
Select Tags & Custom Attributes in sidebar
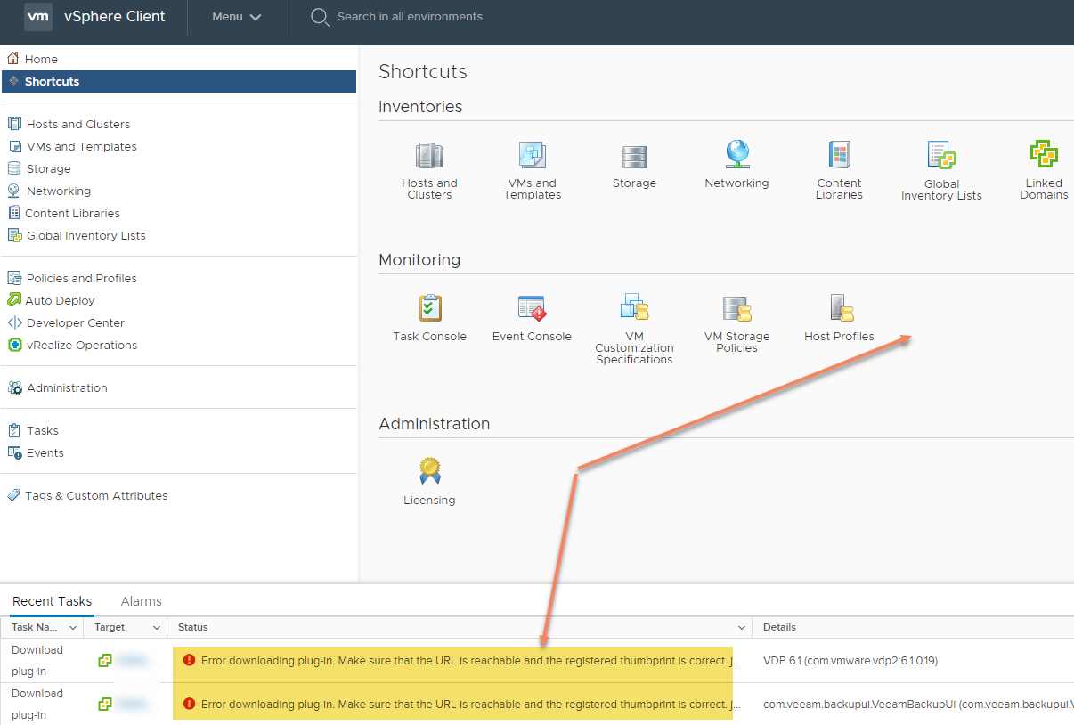tap(97, 496)
